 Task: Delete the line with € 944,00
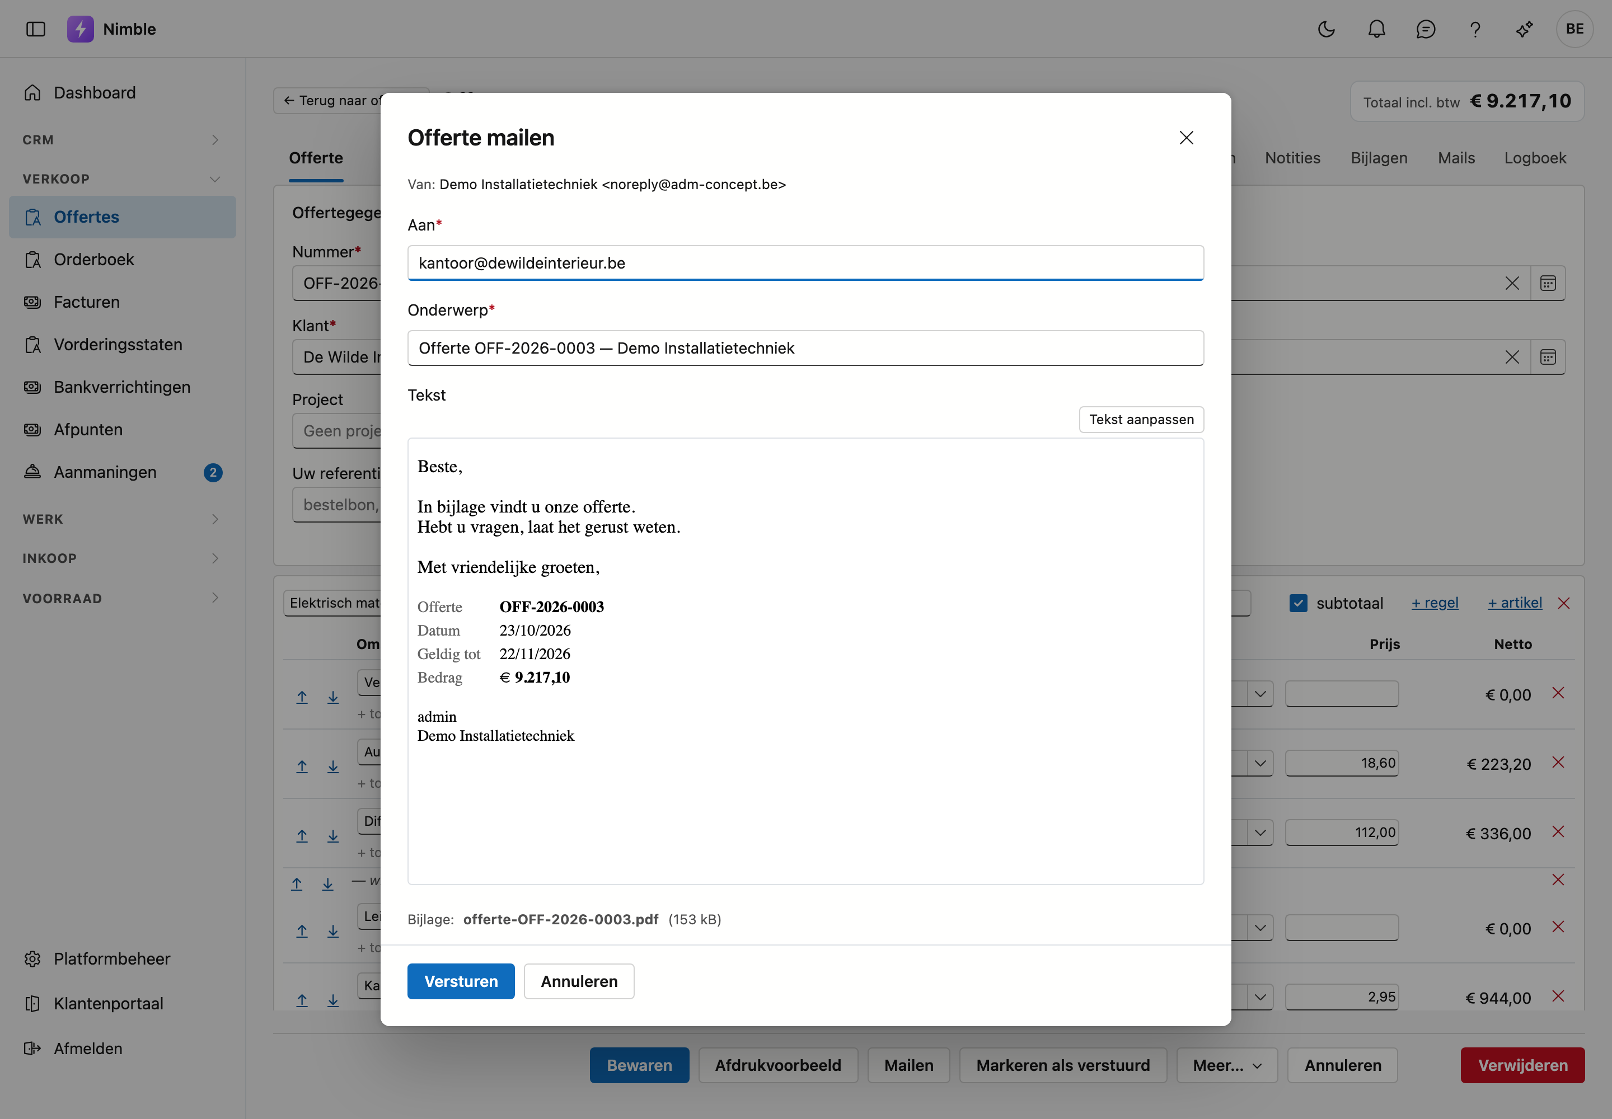1558,995
